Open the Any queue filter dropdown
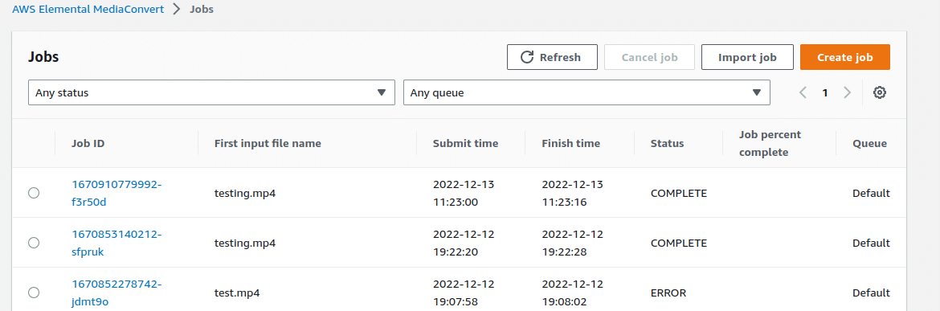This screenshot has width=940, height=311. coord(587,93)
